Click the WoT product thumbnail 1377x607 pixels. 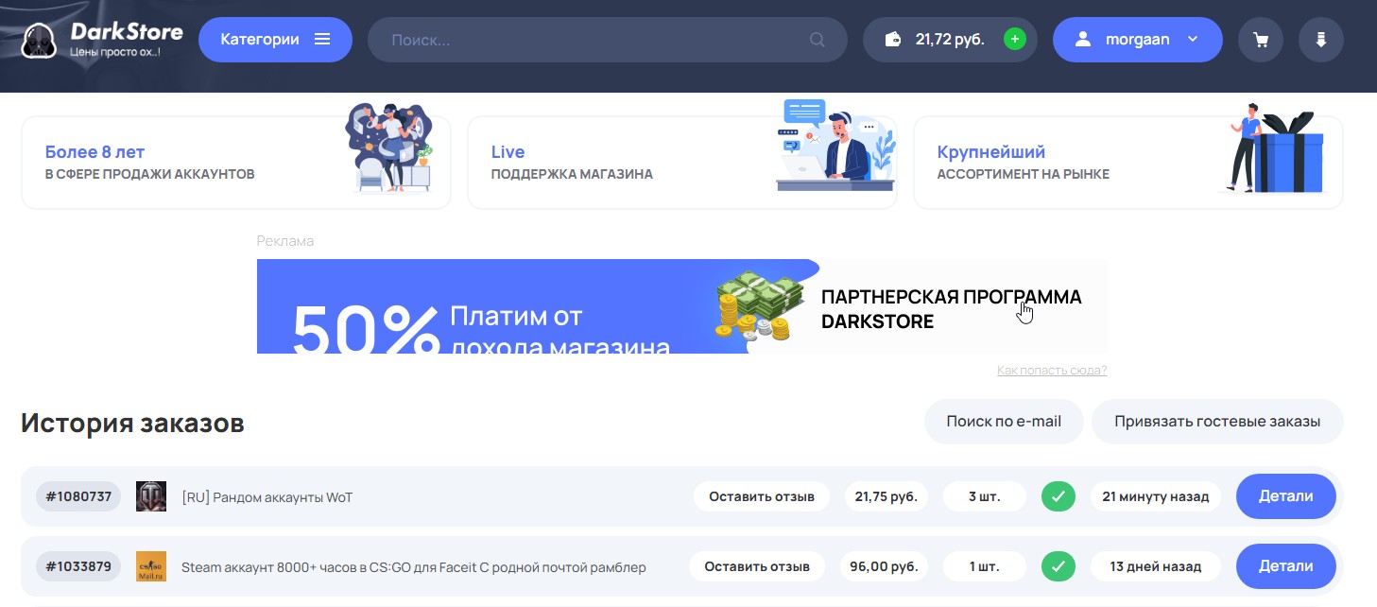[x=151, y=496]
